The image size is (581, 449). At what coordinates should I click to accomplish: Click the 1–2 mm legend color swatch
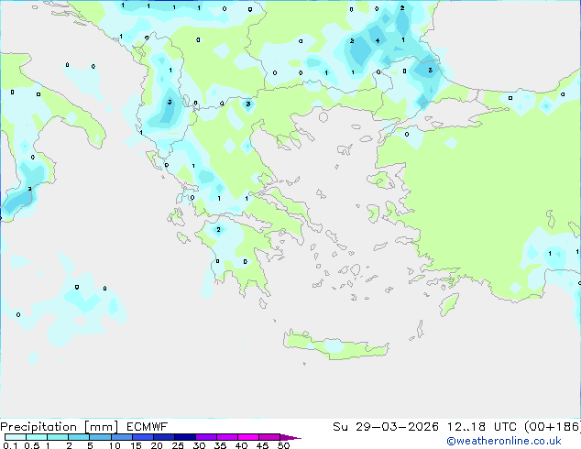[58, 437]
